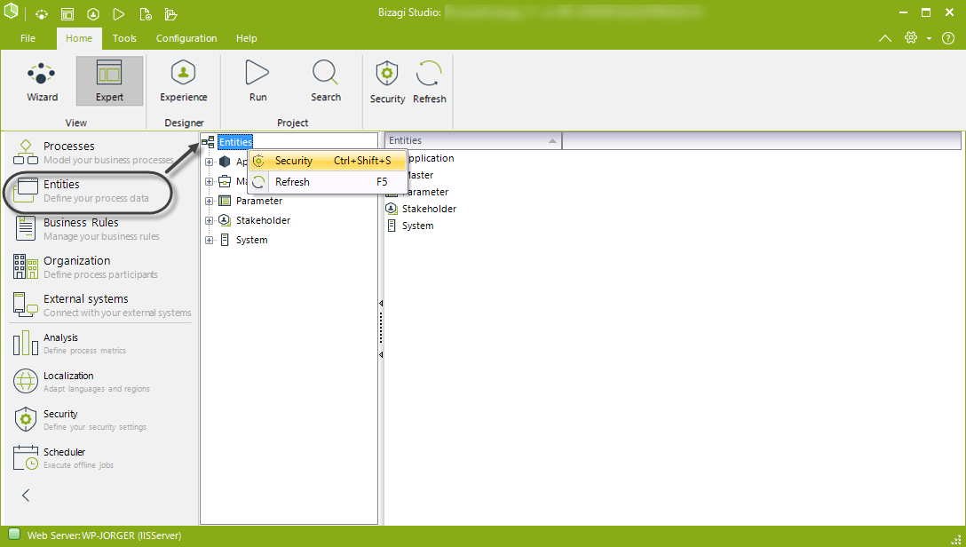This screenshot has height=547, width=966.
Task: Select the Parameter node in the tree
Action: click(258, 201)
